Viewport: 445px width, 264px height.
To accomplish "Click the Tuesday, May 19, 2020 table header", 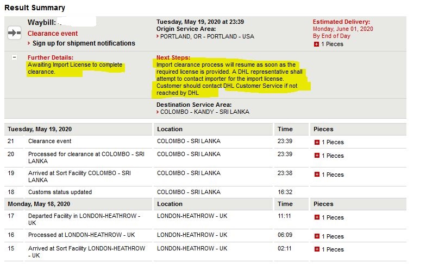I will pos(40,129).
